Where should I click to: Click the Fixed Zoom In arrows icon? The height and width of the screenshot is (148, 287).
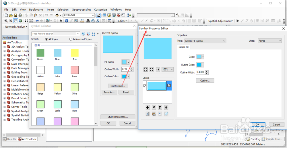[x=26, y=21]
